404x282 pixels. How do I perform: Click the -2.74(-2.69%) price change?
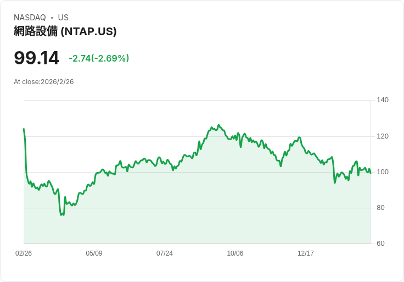pyautogui.click(x=99, y=58)
